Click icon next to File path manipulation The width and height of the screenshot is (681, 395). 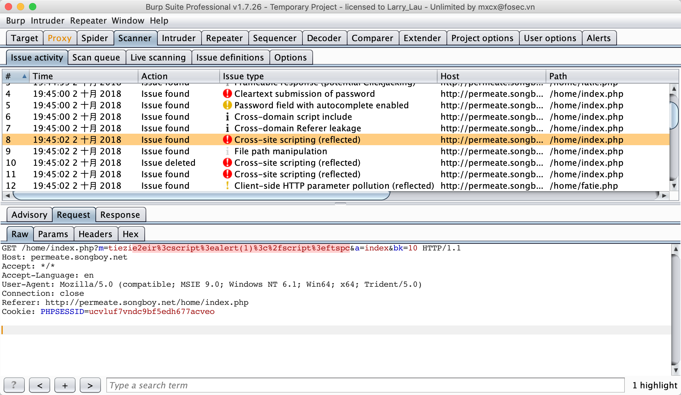(227, 151)
